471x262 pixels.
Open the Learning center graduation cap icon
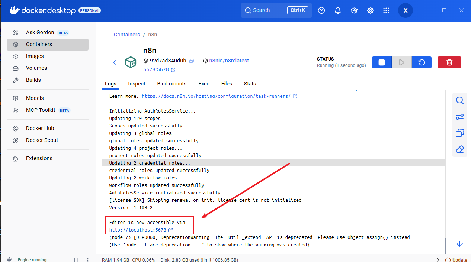(x=354, y=10)
